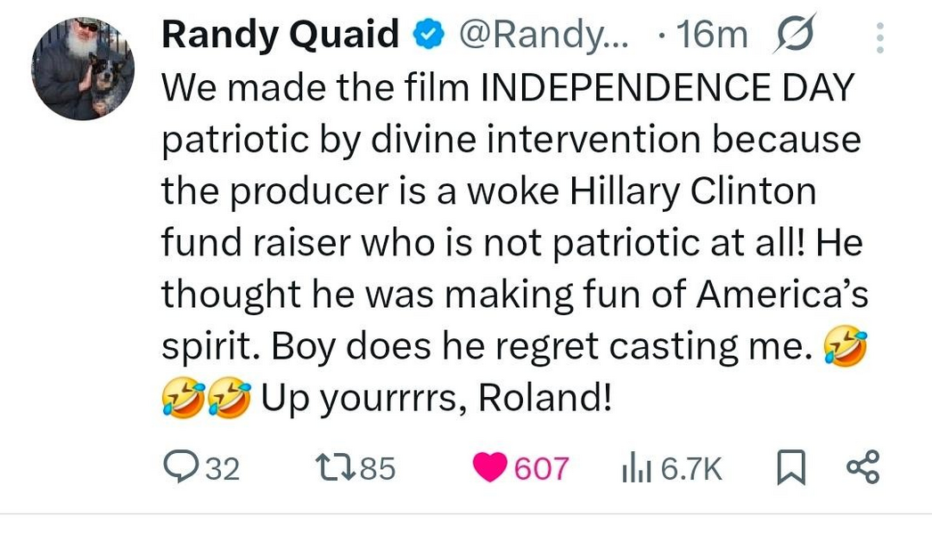
Task: Click the laughing emoji after 'casting me.'
Action: click(x=845, y=347)
